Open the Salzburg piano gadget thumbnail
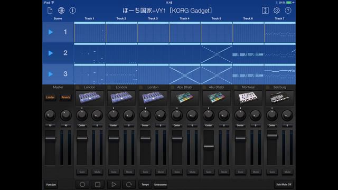This screenshot has height=190, width=338. point(280,98)
